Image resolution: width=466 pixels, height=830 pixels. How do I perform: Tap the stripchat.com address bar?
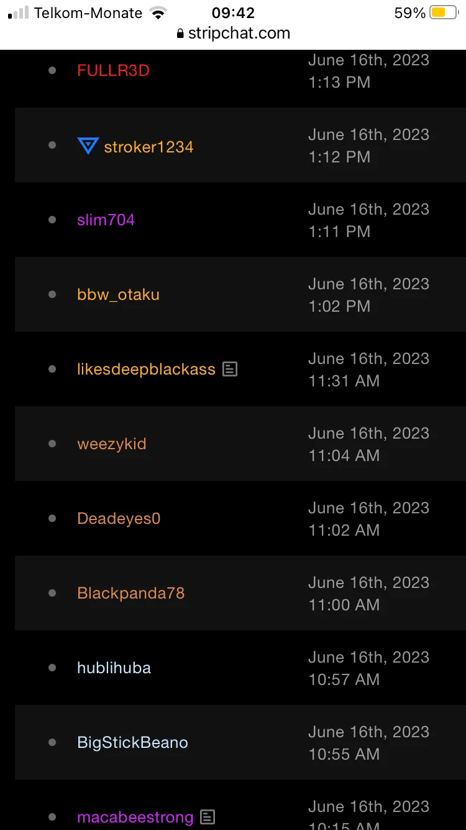[x=239, y=34]
